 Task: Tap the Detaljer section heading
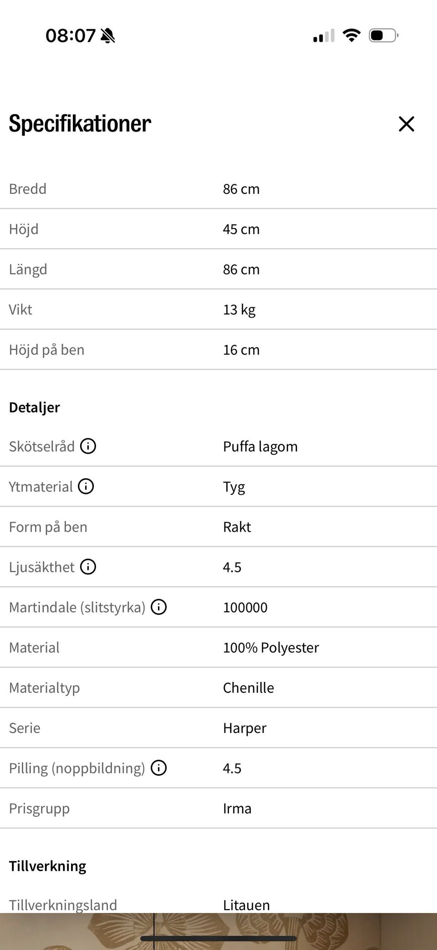tap(34, 407)
